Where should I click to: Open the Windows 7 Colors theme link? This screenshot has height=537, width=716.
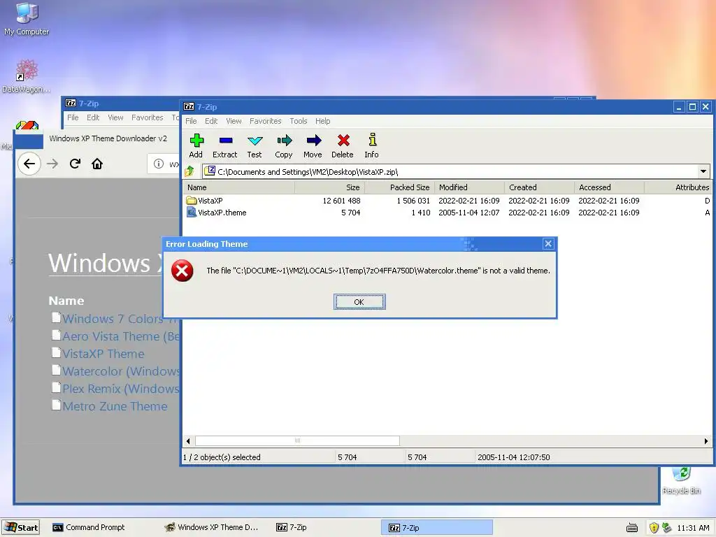tap(120, 319)
